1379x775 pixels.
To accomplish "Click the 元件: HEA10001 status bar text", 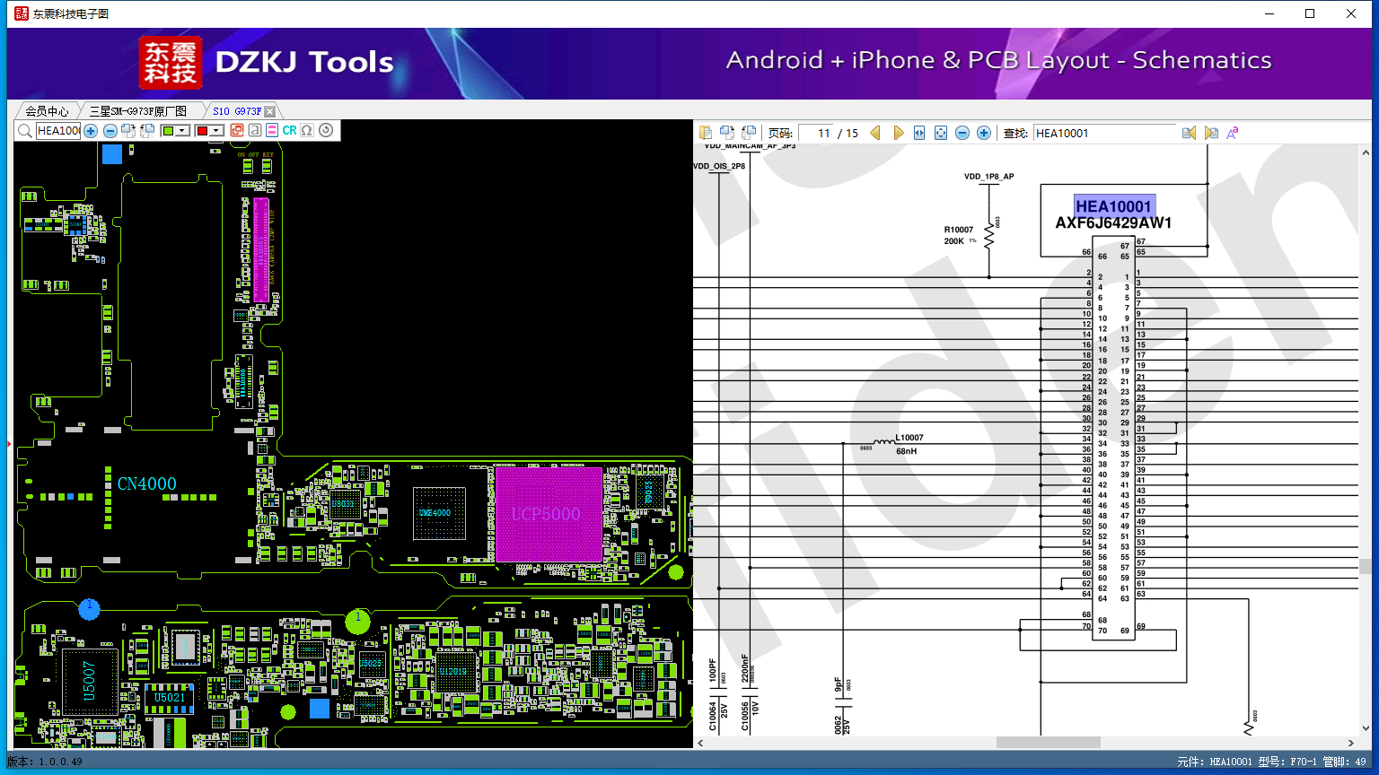I will [1214, 762].
